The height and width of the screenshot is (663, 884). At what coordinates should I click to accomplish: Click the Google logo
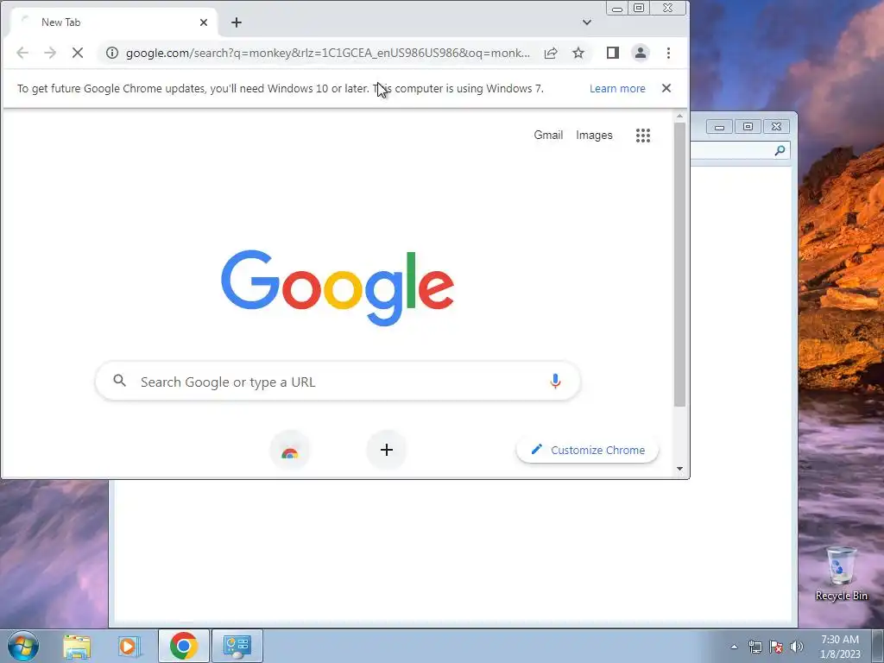(x=338, y=287)
